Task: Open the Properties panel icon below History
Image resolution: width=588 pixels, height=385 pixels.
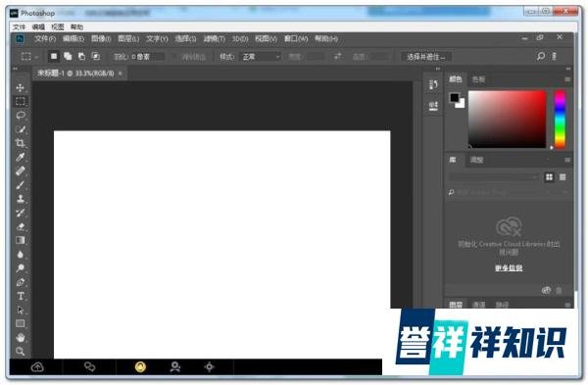Action: pos(433,106)
